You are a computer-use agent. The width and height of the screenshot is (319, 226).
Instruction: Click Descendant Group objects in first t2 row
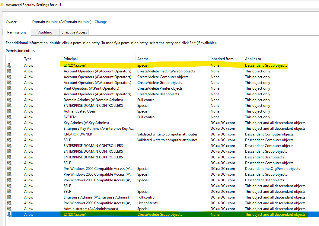pos(266,65)
